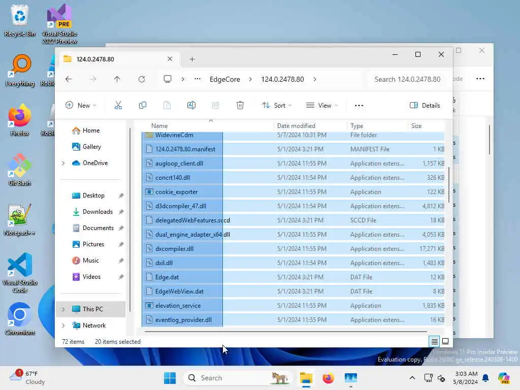Viewport: 520px width, 390px height.
Task: Select the 124.0.2478.80.manifest file
Action: click(293, 149)
